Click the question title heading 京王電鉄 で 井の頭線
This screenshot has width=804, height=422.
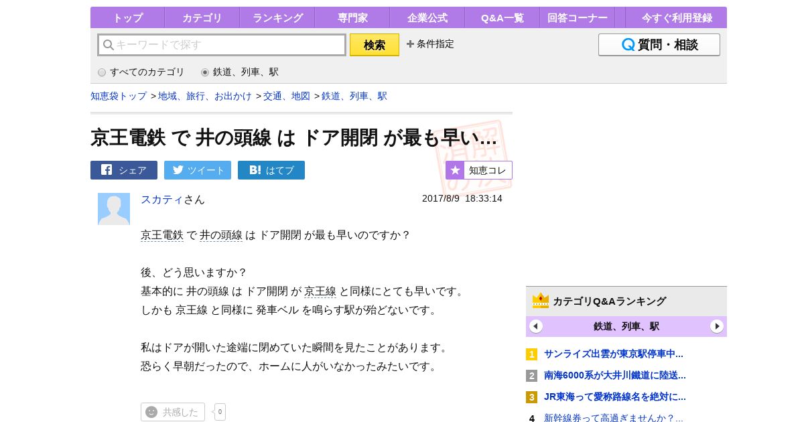[293, 137]
